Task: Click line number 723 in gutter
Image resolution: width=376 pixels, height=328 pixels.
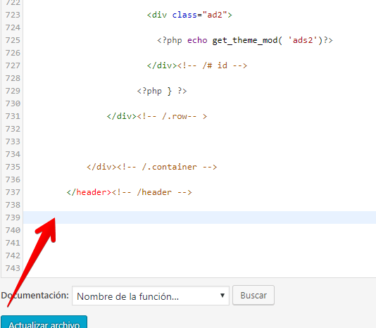Action: click(x=13, y=15)
